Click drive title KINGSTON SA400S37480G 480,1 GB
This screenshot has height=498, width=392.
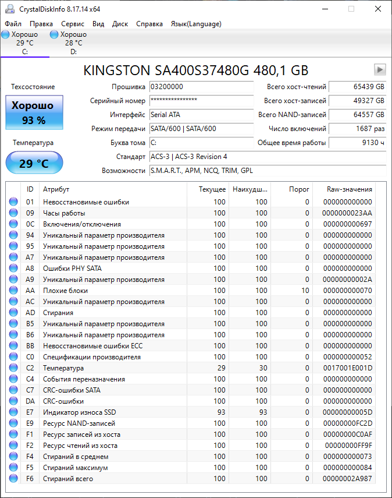[195, 70]
